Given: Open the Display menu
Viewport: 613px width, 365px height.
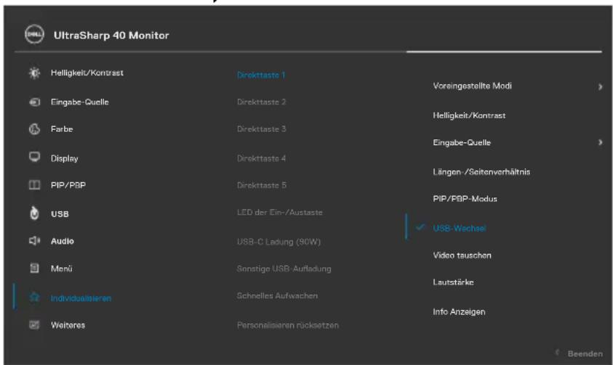Looking at the screenshot, I should click(65, 159).
